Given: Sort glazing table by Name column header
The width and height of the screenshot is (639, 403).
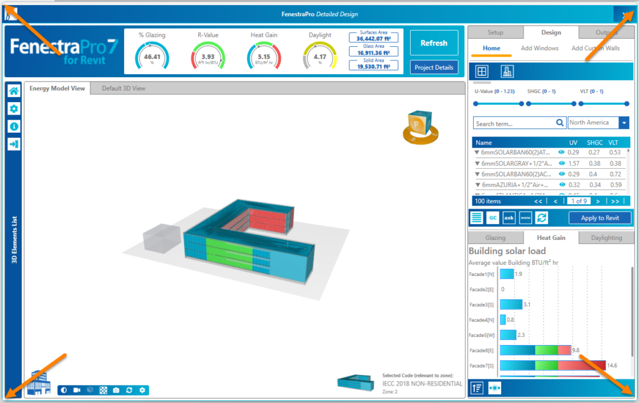Looking at the screenshot, I should pyautogui.click(x=484, y=143).
